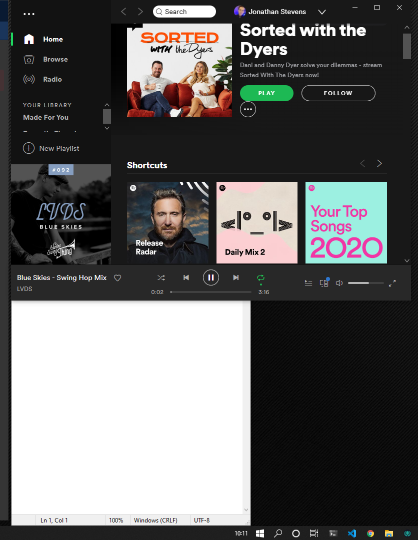
Task: Follow the Sorted with the Dyers show
Action: tap(338, 93)
